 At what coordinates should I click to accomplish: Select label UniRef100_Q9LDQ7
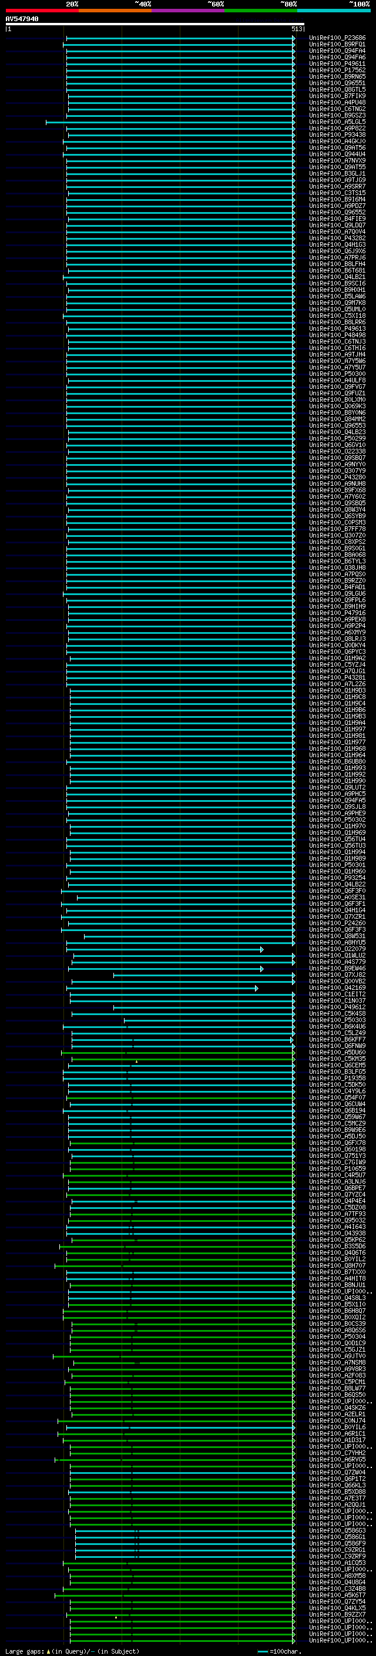pos(337,226)
